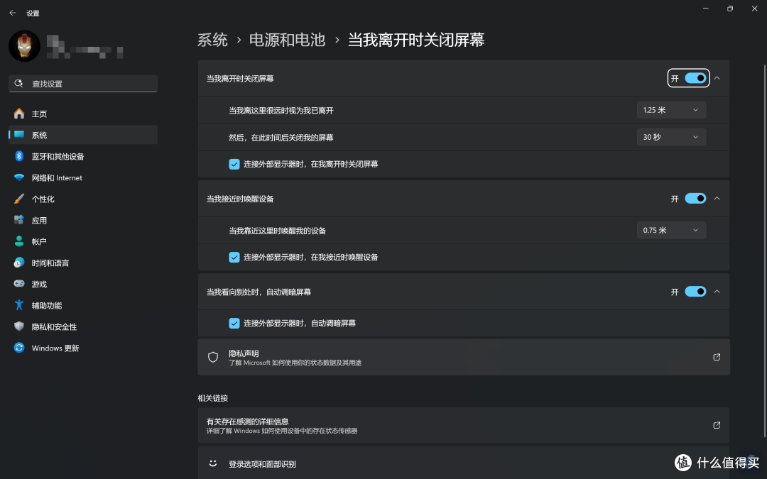Viewport: 767px width, 479px height.
Task: Open the 0.75 米 wake distance dropdown
Action: click(671, 230)
